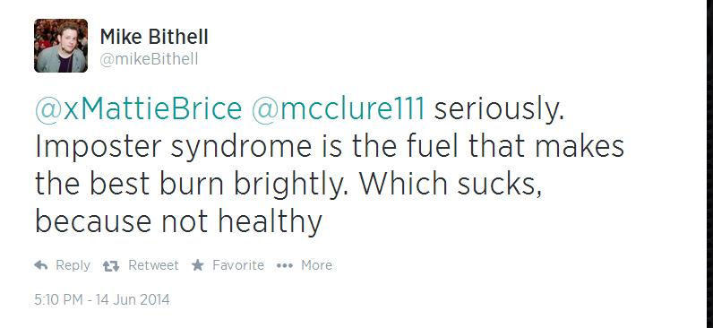The height and width of the screenshot is (328, 713).
Task: Click the 14 Jun 2014 date
Action: pyautogui.click(x=133, y=300)
